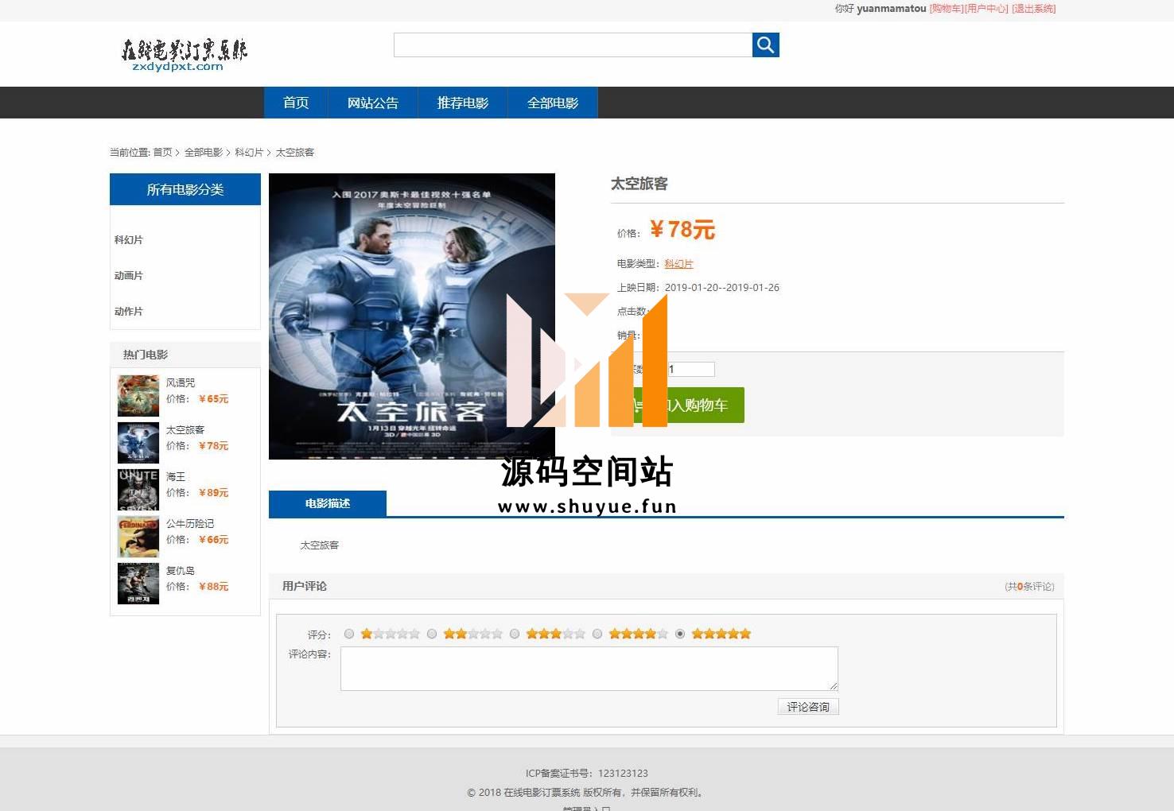Select the four-star rating radio
The image size is (1174, 811).
point(597,634)
